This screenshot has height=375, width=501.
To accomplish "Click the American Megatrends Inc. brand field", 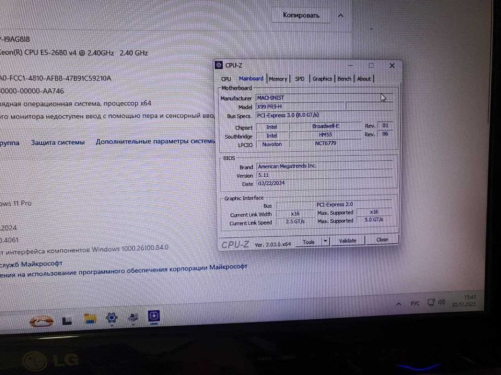I will pos(325,166).
